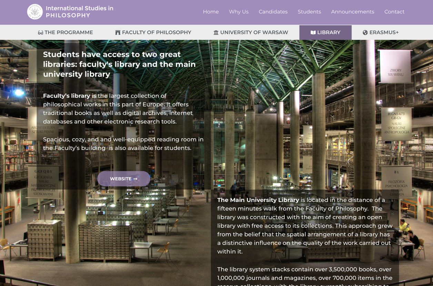Open the Why Us menu item
The height and width of the screenshot is (286, 433).
[x=239, y=12]
